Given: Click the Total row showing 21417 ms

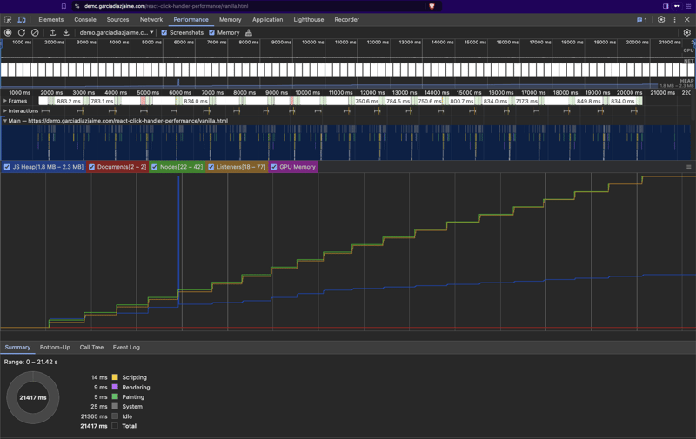Looking at the screenshot, I should point(109,426).
